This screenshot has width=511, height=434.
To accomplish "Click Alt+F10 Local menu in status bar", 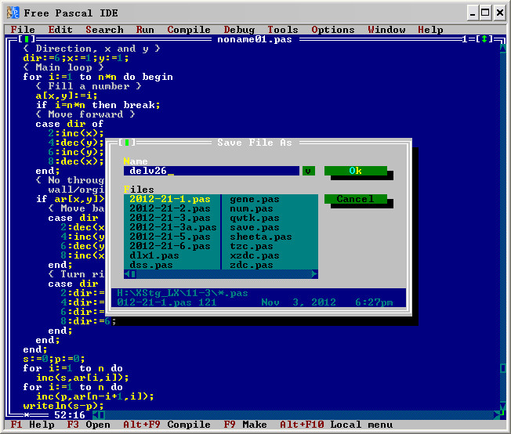I will pos(336,425).
